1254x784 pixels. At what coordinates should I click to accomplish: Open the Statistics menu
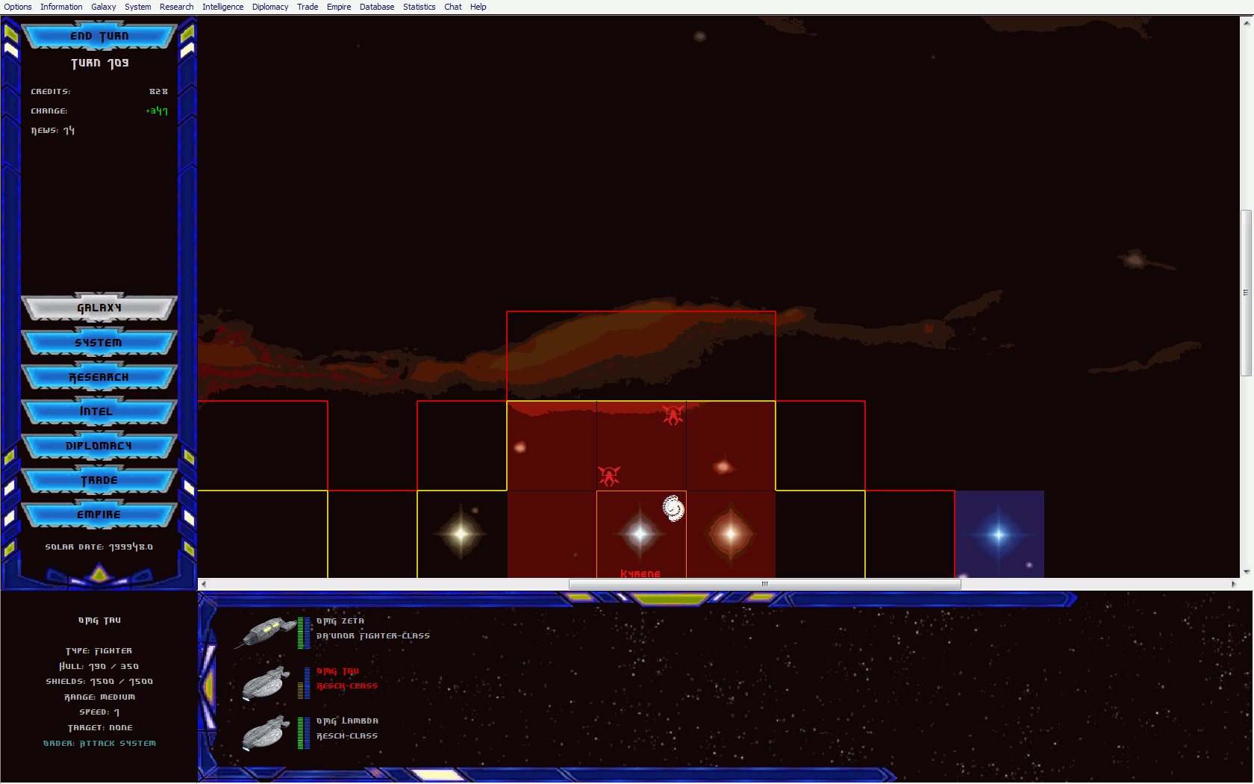pyautogui.click(x=419, y=7)
